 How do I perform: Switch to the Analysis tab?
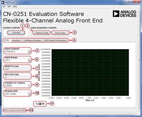[x=16, y=40]
